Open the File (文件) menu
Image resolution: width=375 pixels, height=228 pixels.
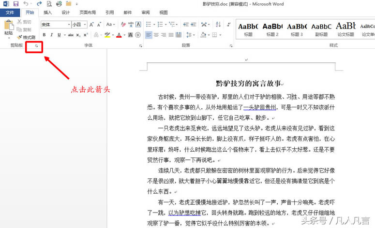coord(10,13)
